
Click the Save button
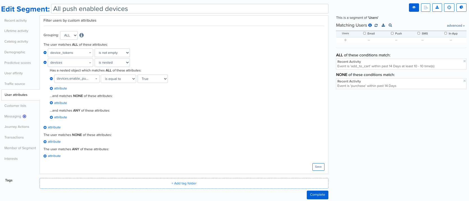pos(318,167)
